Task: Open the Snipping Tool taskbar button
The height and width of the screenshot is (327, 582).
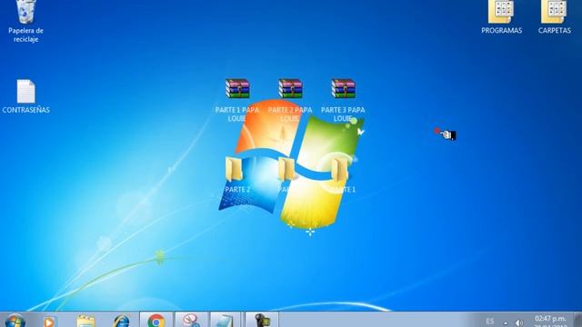Action: click(192, 321)
